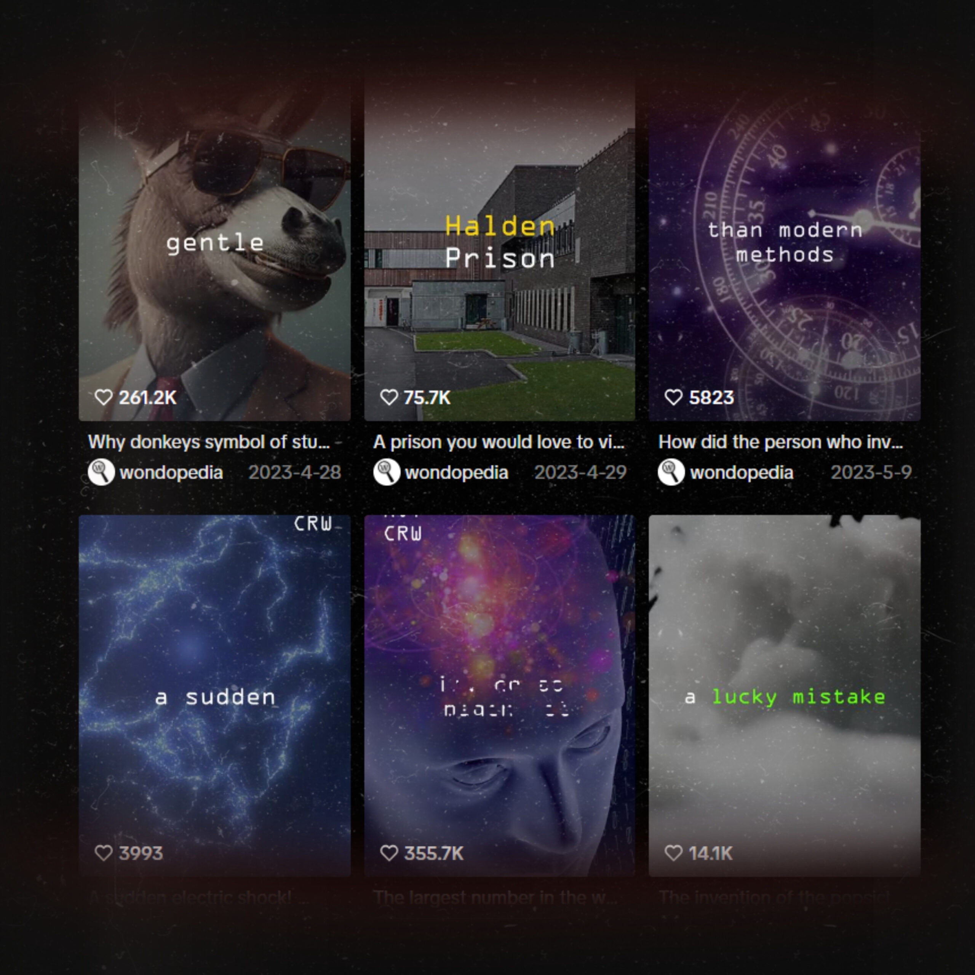975x975 pixels.
Task: Click heart icon on donkey video
Action: point(104,397)
